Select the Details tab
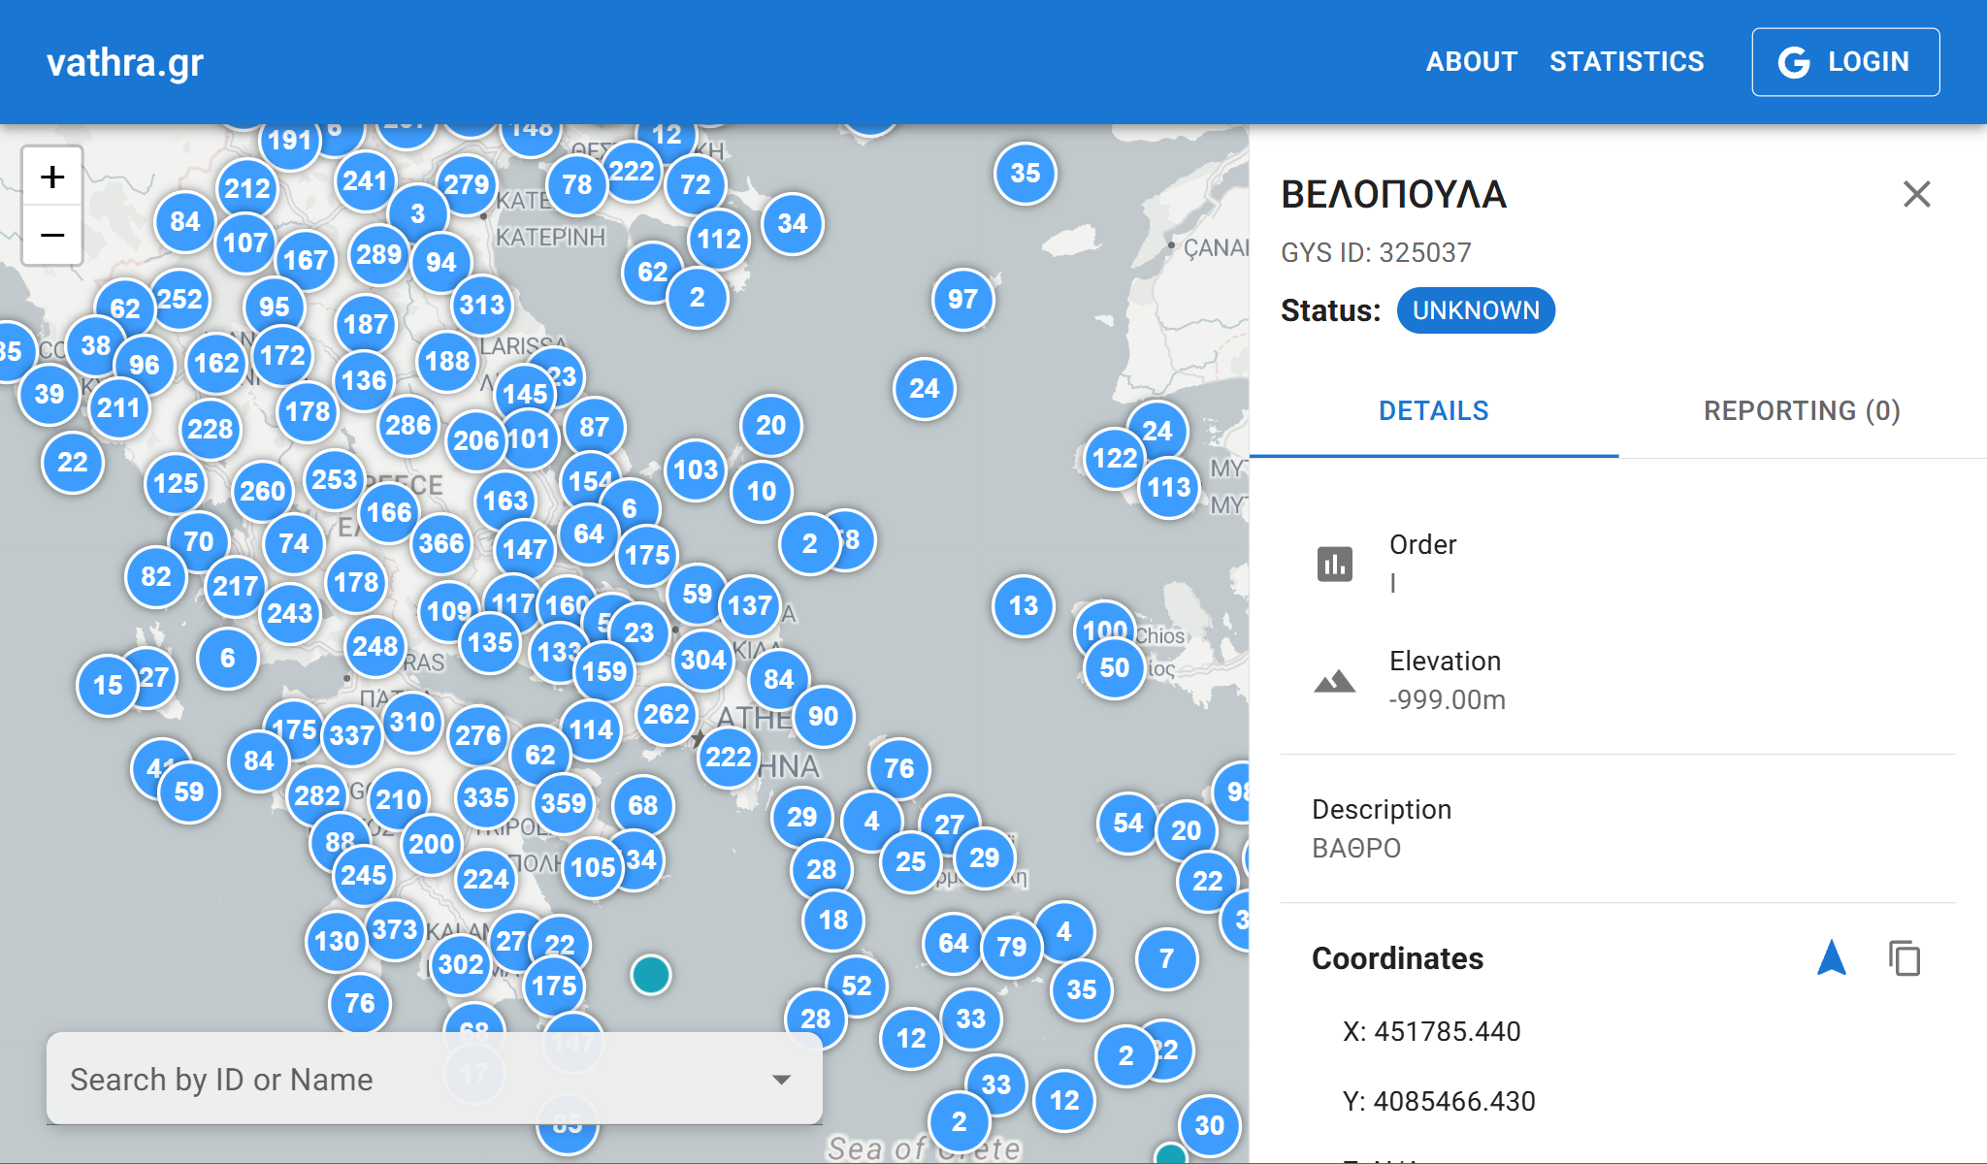Image resolution: width=1987 pixels, height=1164 pixels. (x=1433, y=411)
